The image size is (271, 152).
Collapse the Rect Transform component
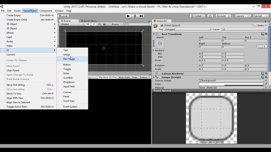(153, 34)
